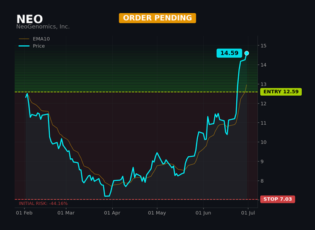Click the cyan Price legend line swatch
Screen dimensions: 315x230
24,46
